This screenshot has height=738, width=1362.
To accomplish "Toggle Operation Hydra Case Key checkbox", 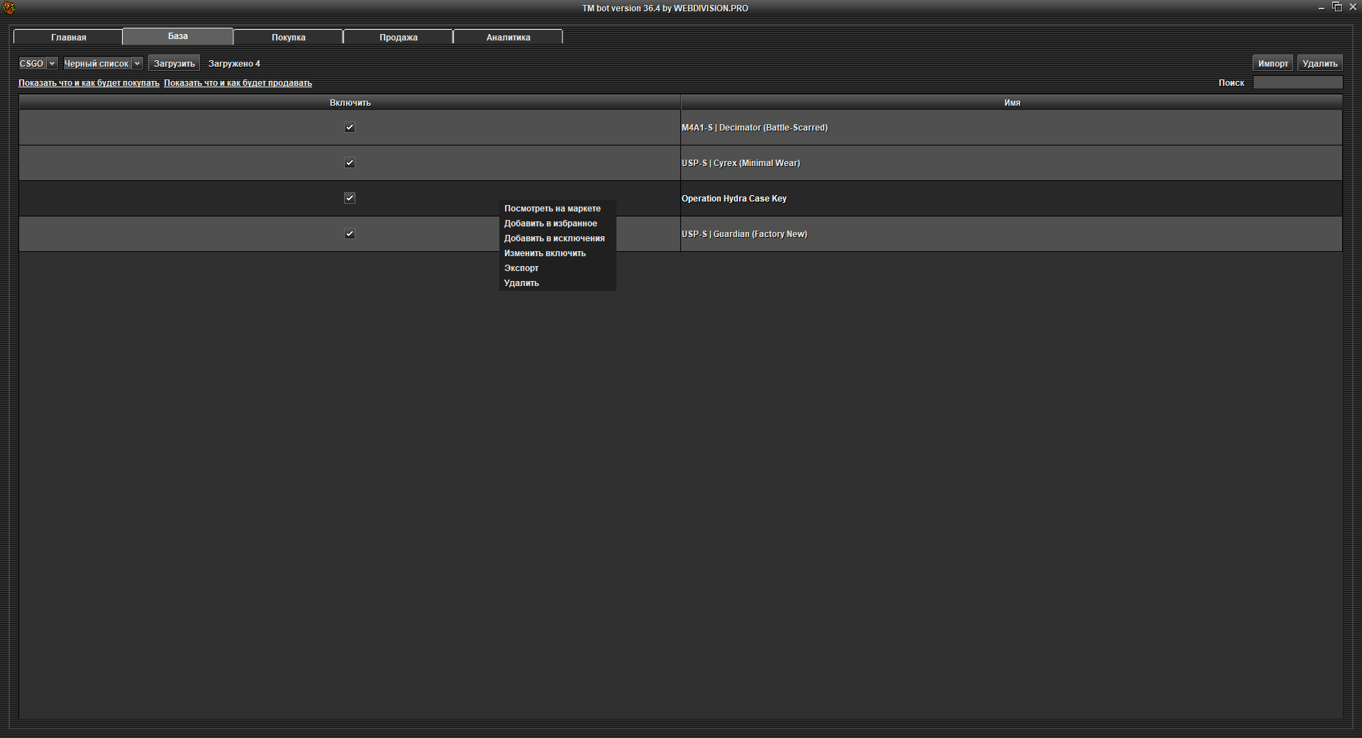I will (350, 199).
